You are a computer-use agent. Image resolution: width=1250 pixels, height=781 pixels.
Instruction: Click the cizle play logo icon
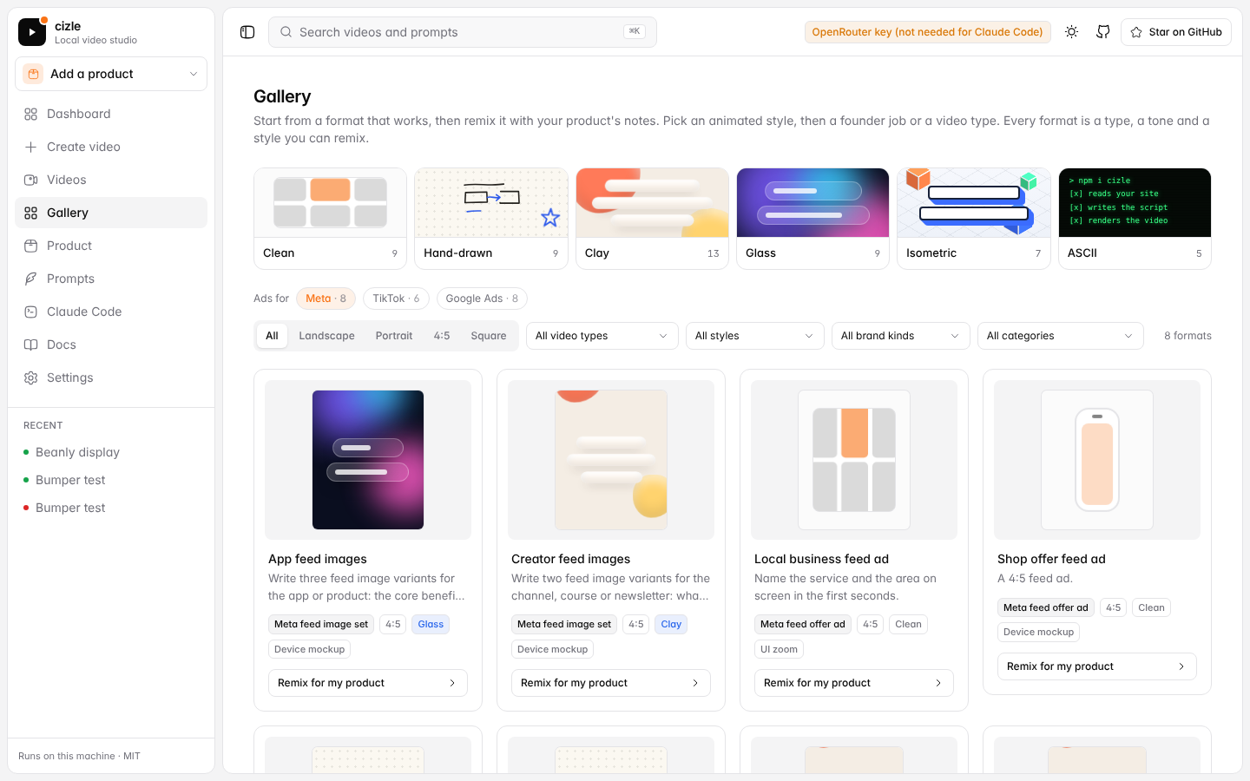[x=32, y=32]
